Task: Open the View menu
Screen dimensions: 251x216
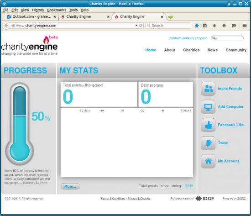Action: click(x=25, y=10)
